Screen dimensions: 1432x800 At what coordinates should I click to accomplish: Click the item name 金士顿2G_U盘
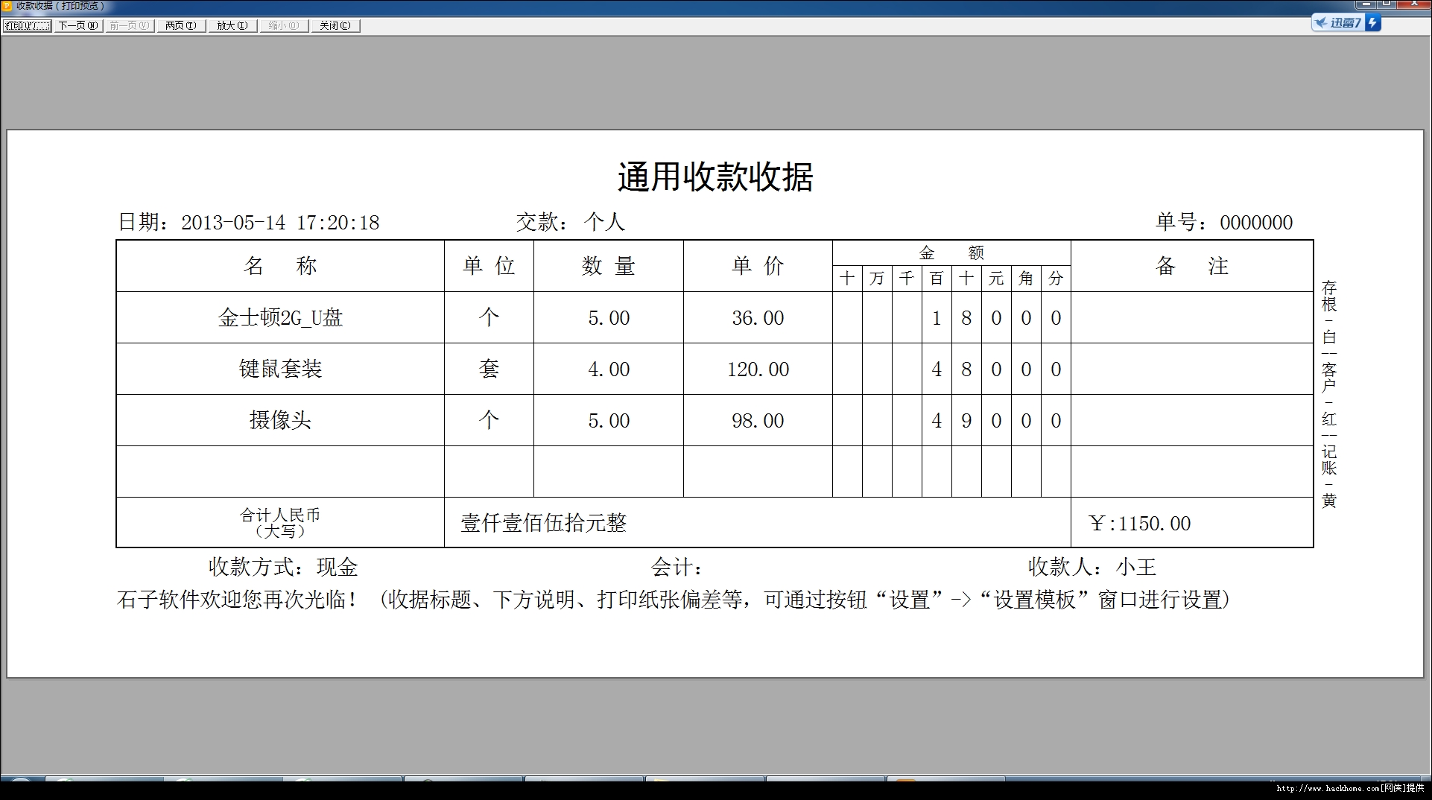click(280, 318)
